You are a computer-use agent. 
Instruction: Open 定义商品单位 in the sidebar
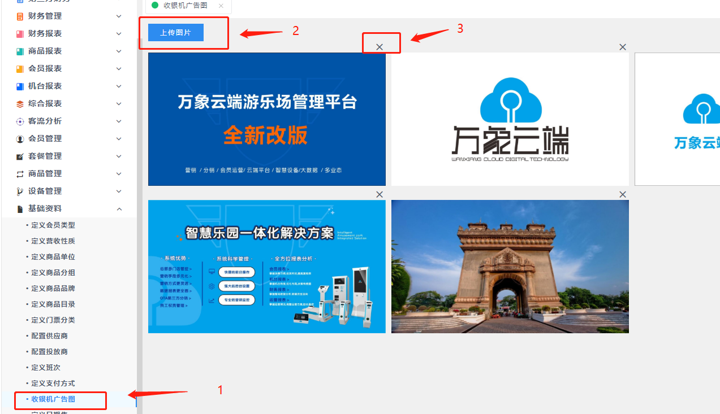[53, 257]
